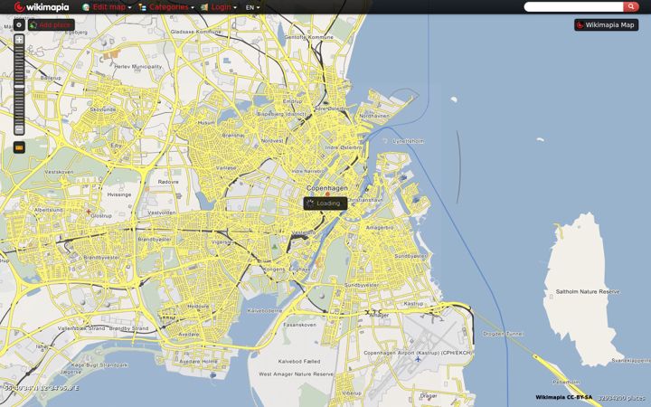Click the Copenhagen Airport (Kastrup) label

point(418,353)
